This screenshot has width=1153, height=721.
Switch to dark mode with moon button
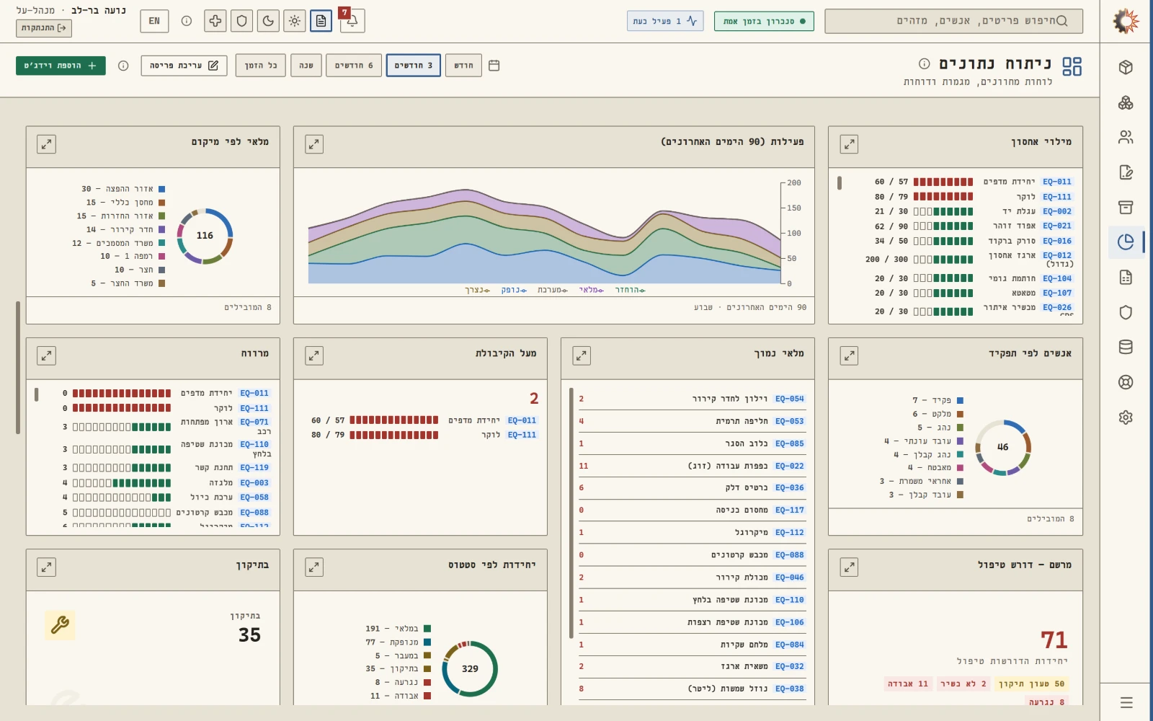tap(268, 21)
